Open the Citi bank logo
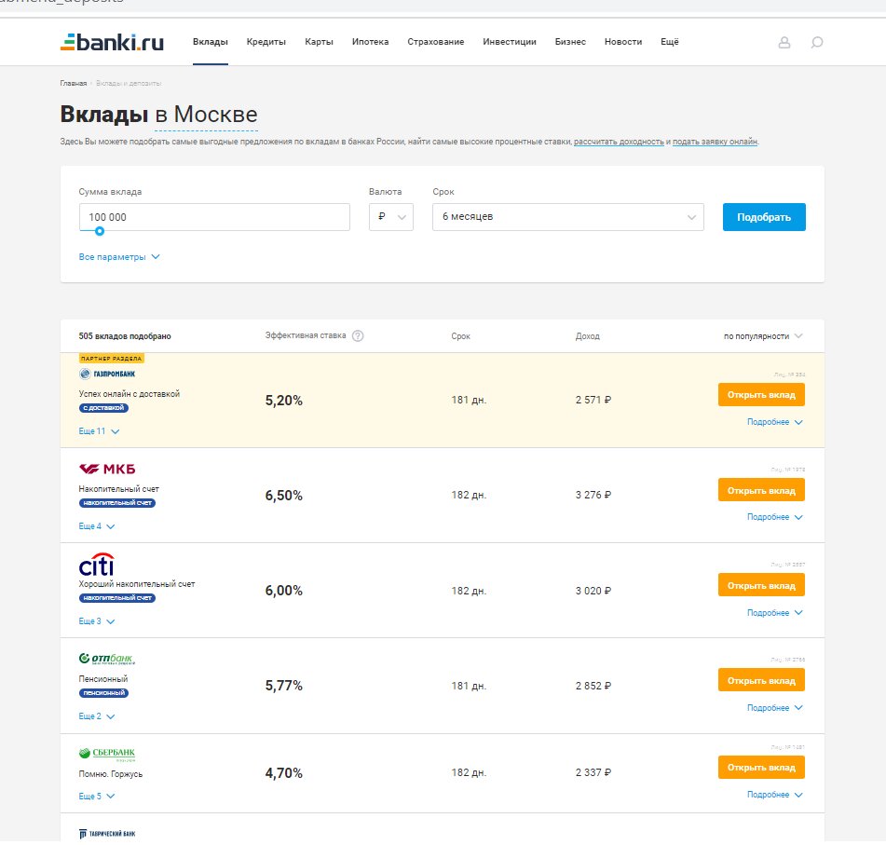 point(97,564)
